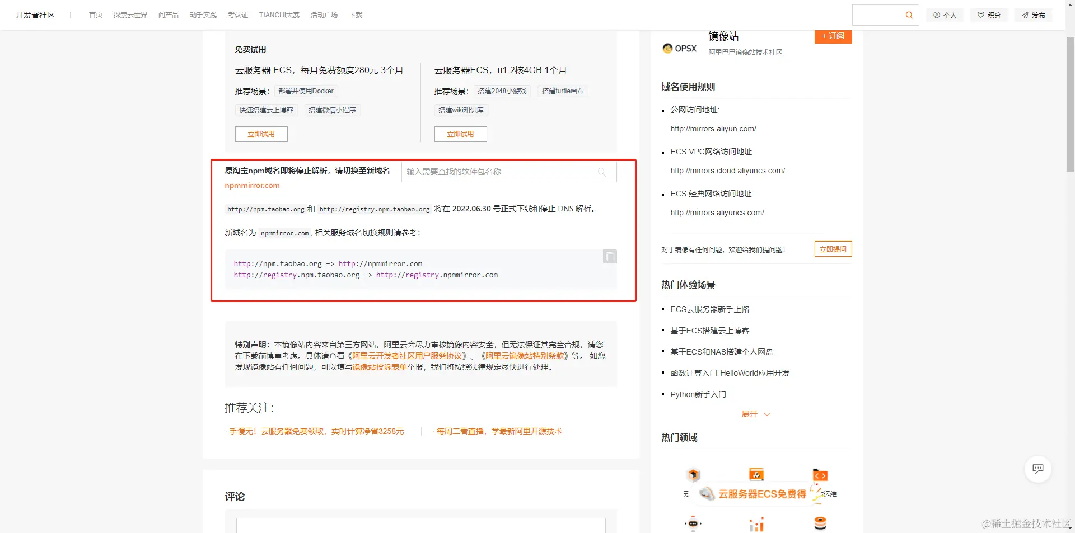Select the 快速搭建云上博客 scenario tag

[267, 110]
